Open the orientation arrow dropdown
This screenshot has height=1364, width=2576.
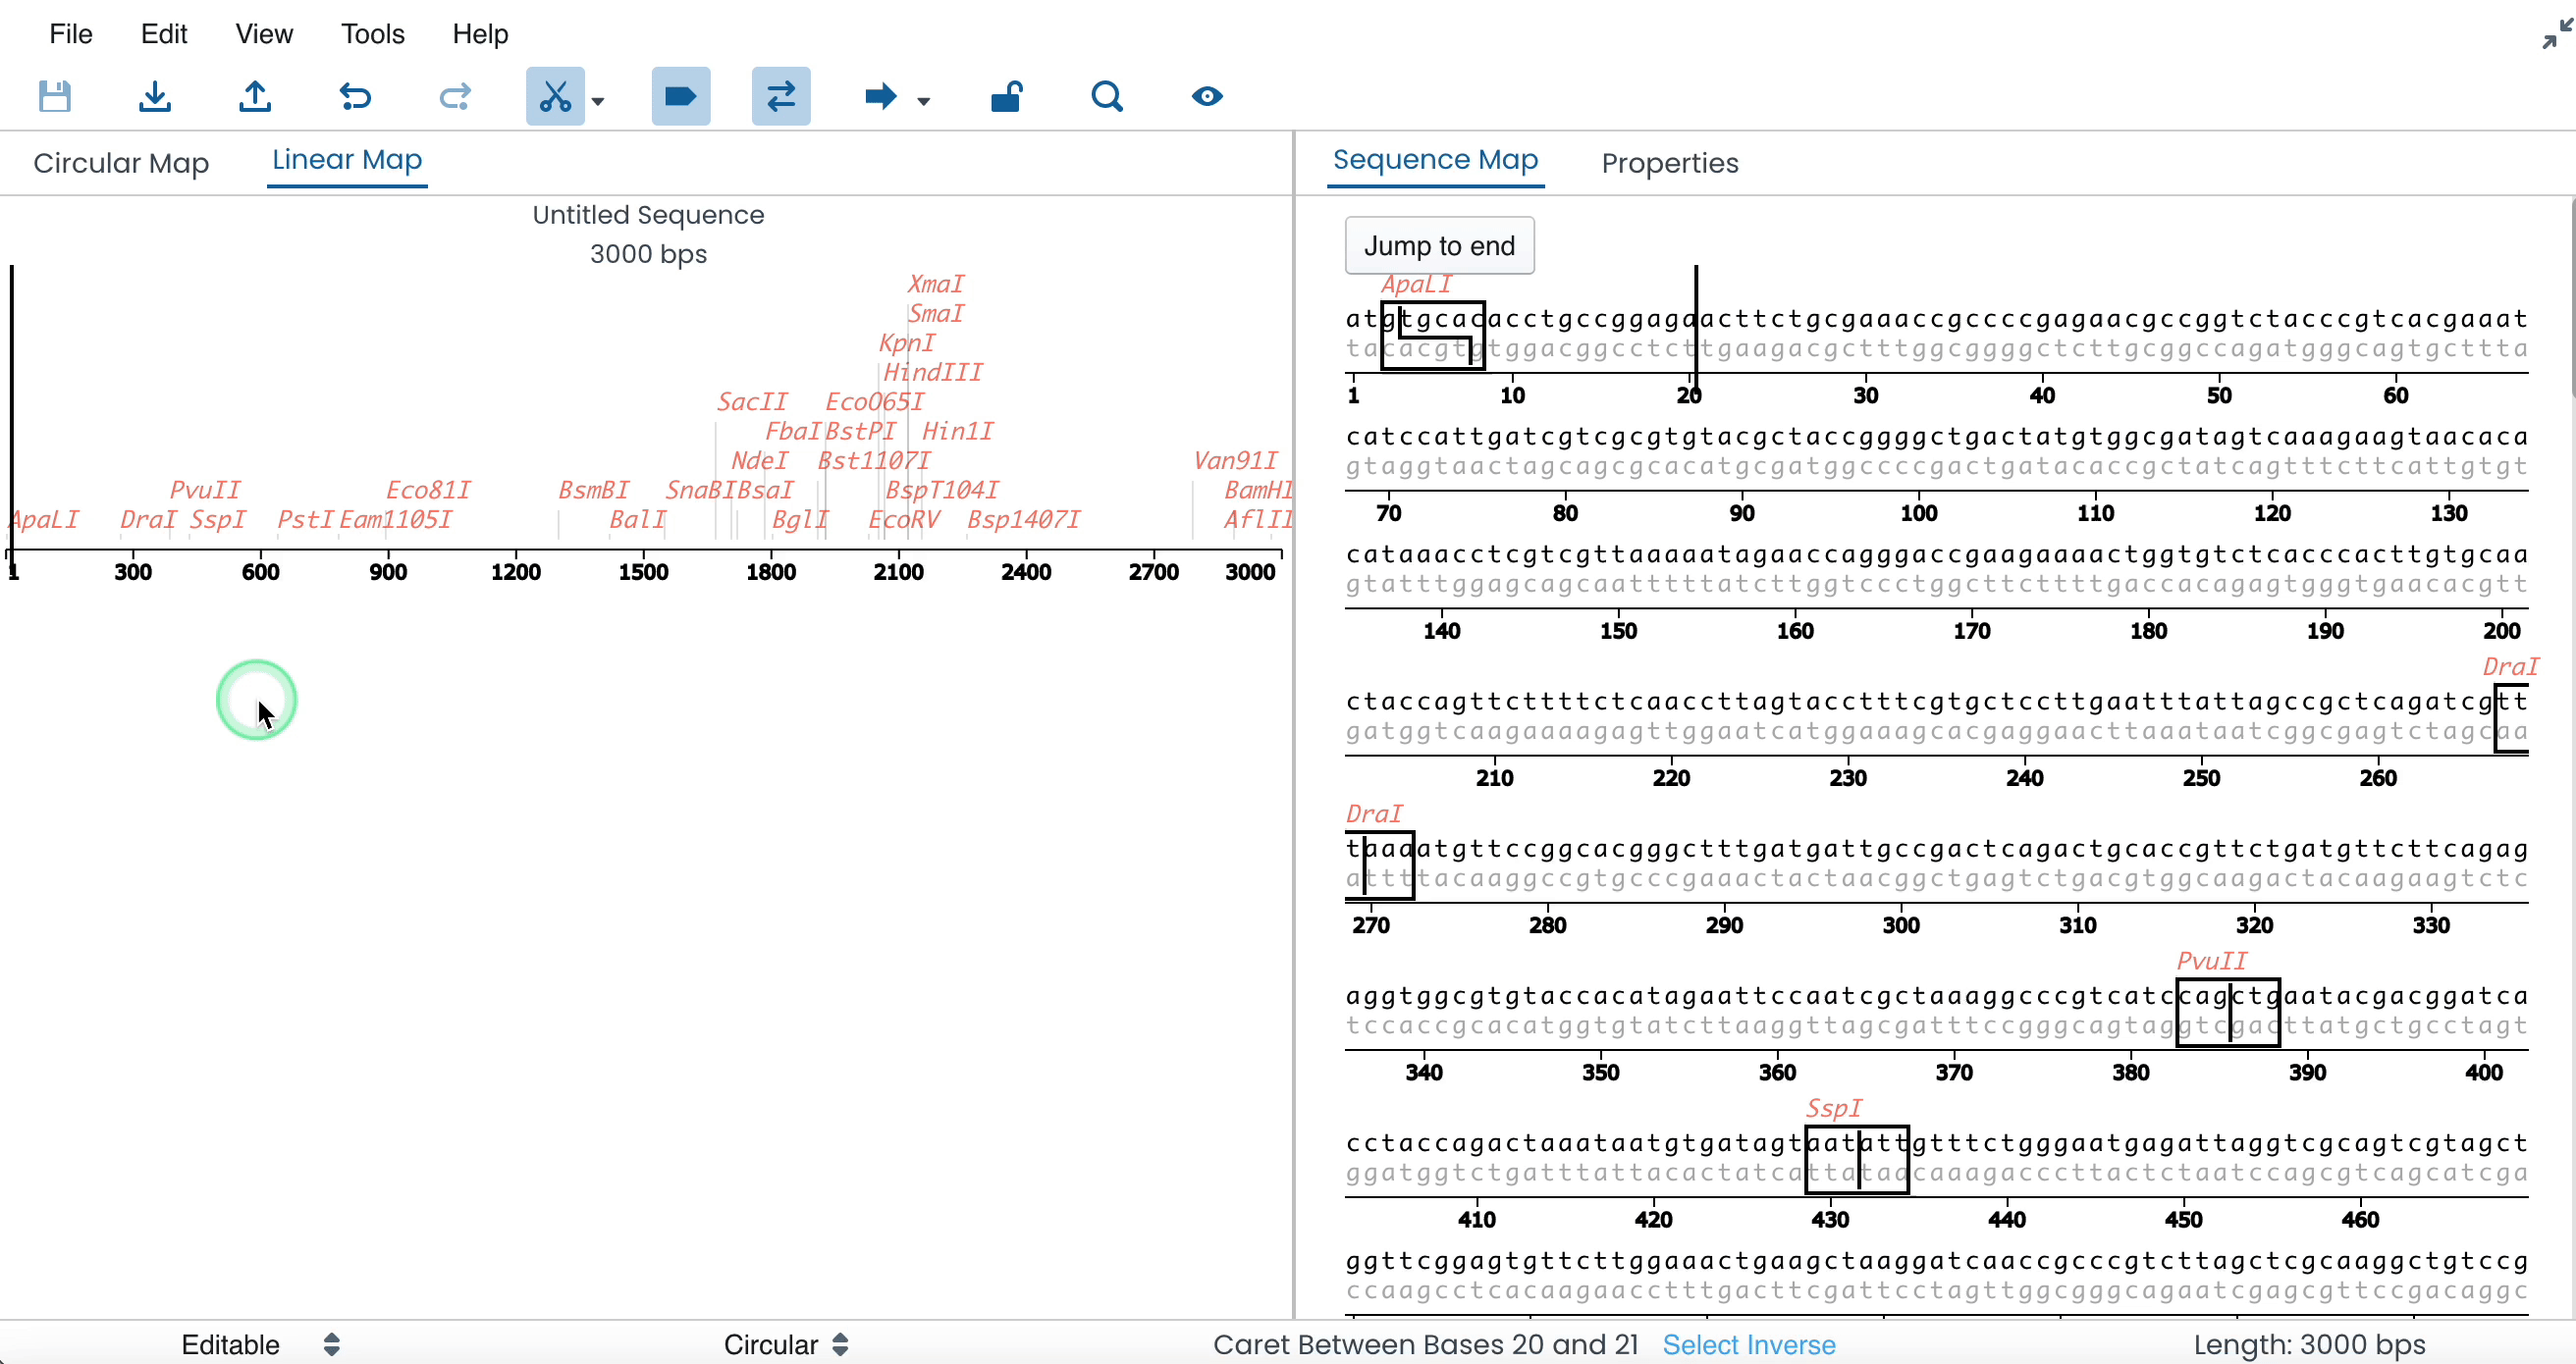[x=923, y=101]
